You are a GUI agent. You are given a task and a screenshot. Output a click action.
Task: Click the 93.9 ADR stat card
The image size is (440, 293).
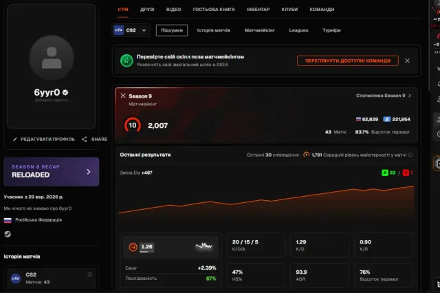(x=319, y=275)
